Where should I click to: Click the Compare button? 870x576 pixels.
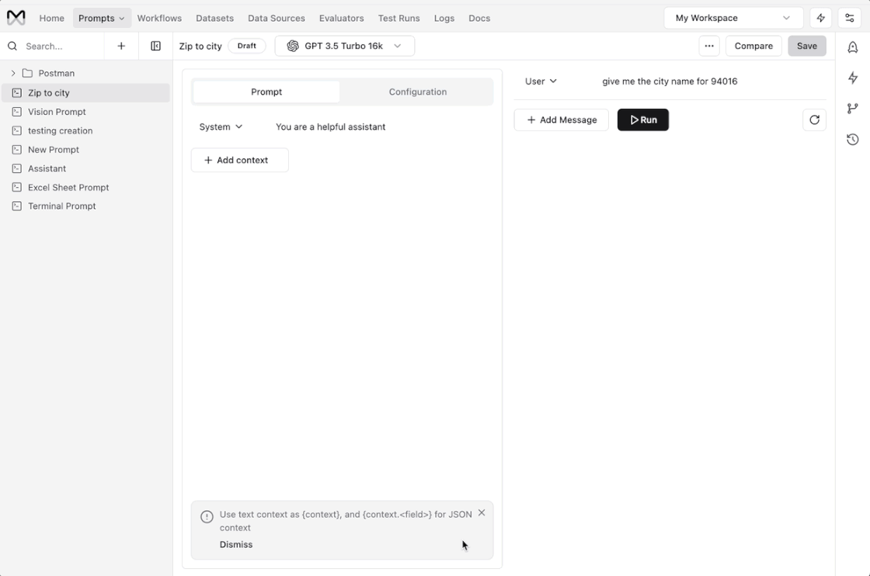[x=753, y=46]
